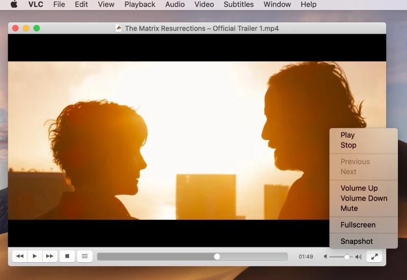Select Mute in the context menu
407x280 pixels.
click(363, 208)
